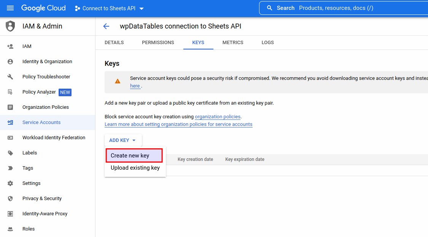The image size is (428, 237).
Task: Click the Identity & Organization icon
Action: point(10,62)
